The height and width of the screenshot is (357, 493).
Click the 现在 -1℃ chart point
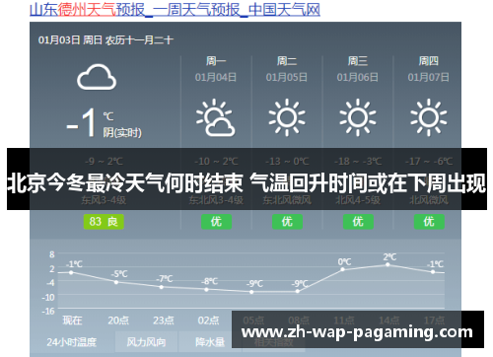point(71,272)
